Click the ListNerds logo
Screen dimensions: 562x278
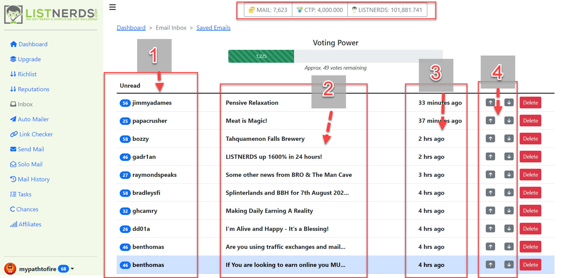(x=51, y=14)
